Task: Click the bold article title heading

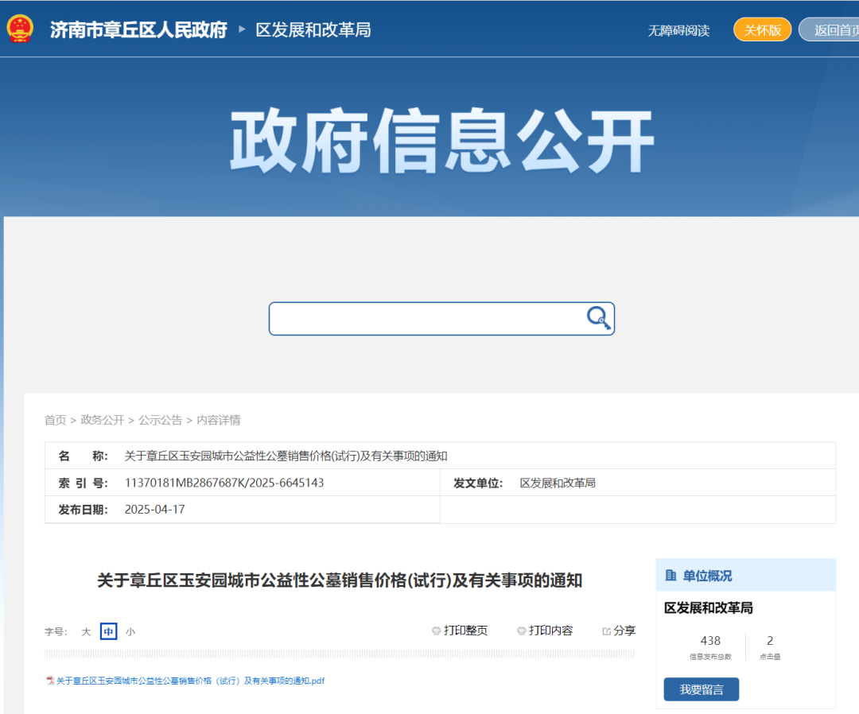Action: point(340,580)
